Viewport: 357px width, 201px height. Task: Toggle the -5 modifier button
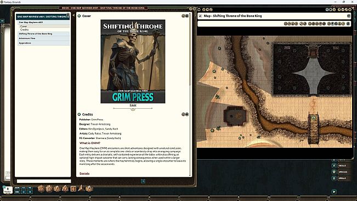coord(30,192)
